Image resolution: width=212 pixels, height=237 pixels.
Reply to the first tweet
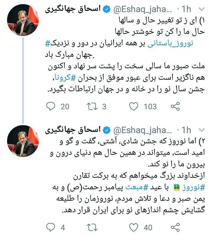tap(51, 106)
